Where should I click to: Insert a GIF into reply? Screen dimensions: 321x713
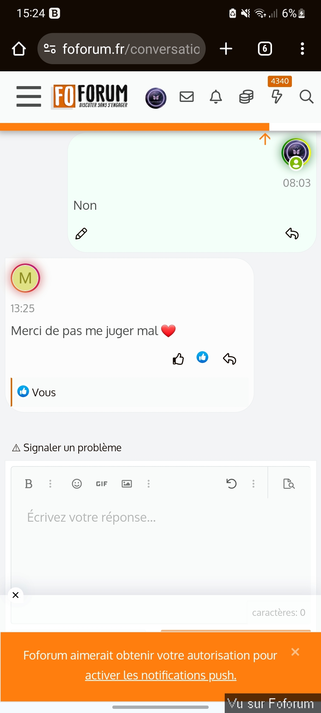(x=102, y=484)
